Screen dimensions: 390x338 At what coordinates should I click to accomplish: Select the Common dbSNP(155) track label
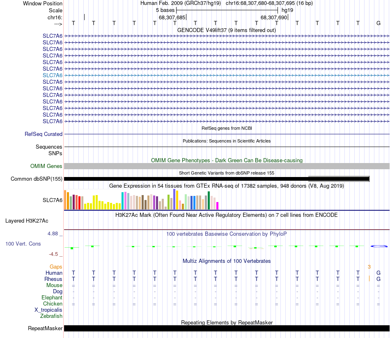point(37,179)
